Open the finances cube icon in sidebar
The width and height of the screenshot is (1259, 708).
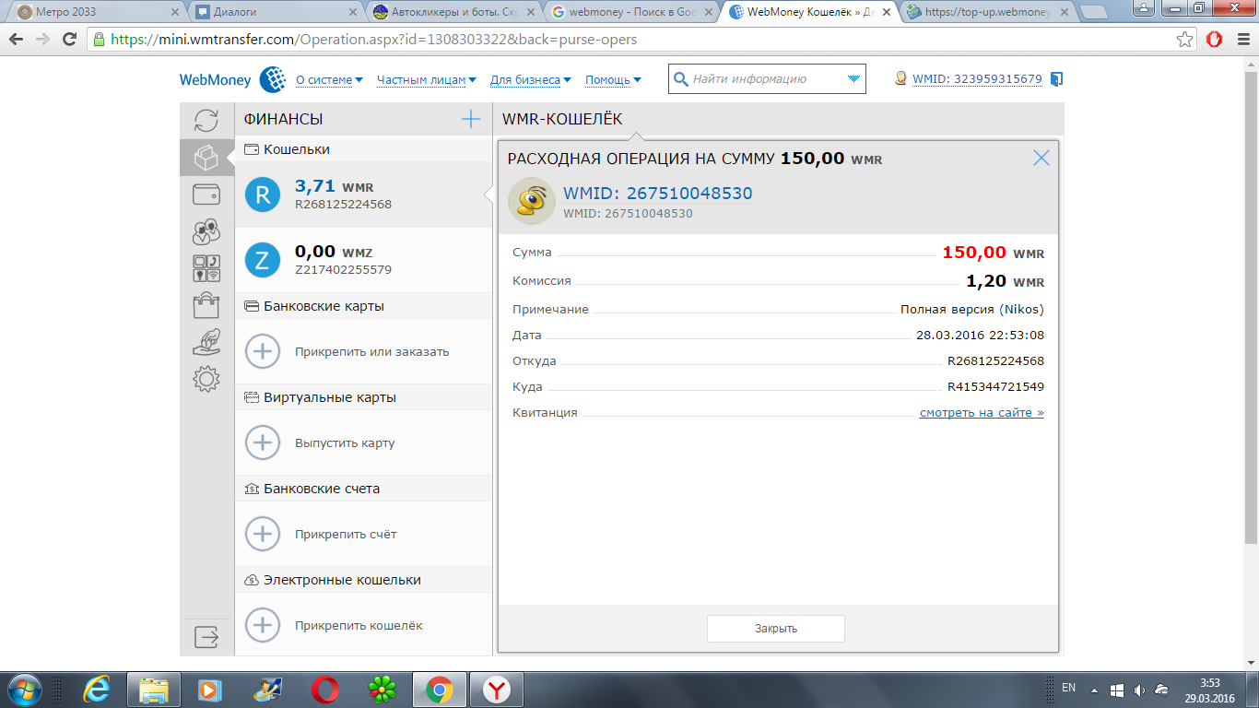[206, 158]
